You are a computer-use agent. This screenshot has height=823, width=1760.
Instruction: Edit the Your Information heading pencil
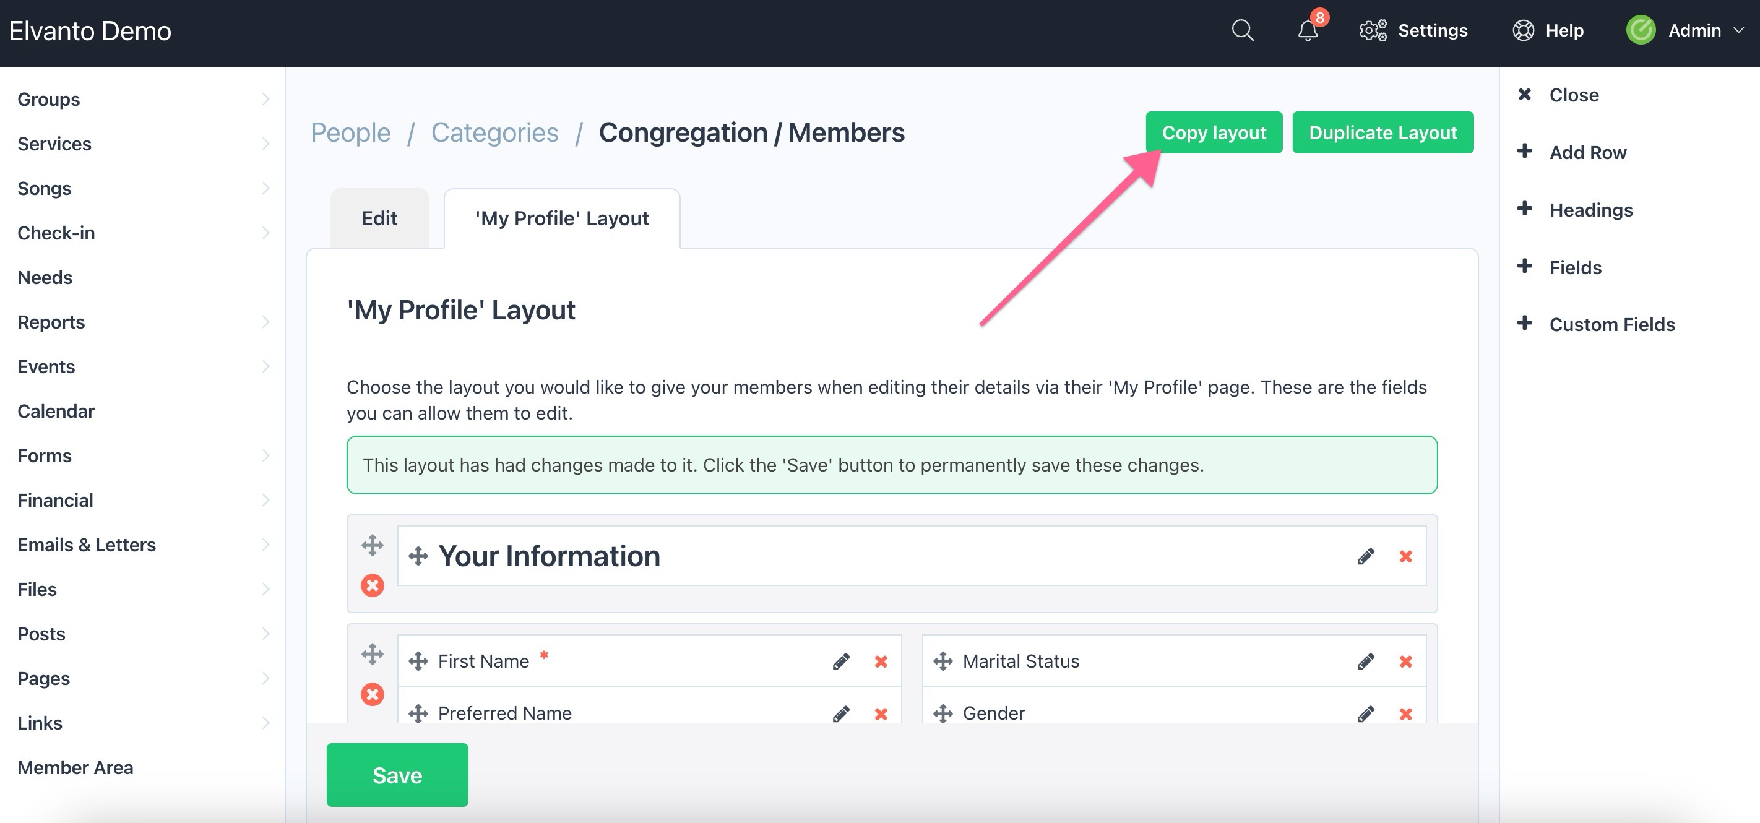[x=1366, y=557]
